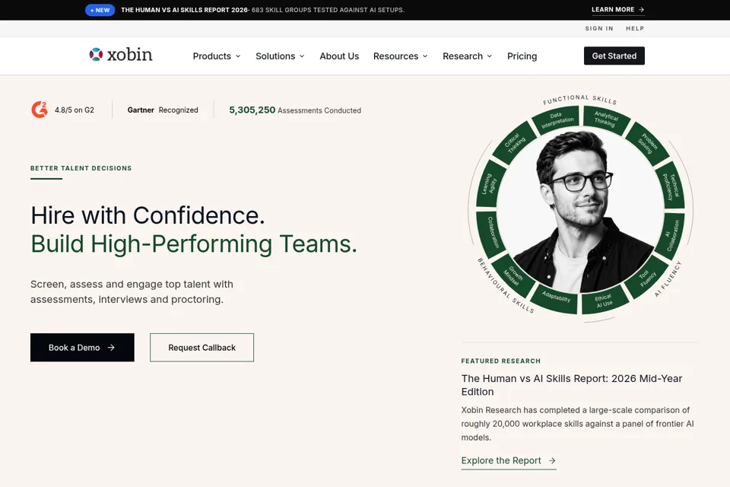Screen dimensions: 730x487
Task: Click the Better Talent Decisions label
Action: tap(81, 168)
